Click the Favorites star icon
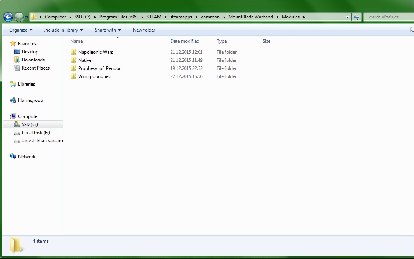 coord(13,43)
